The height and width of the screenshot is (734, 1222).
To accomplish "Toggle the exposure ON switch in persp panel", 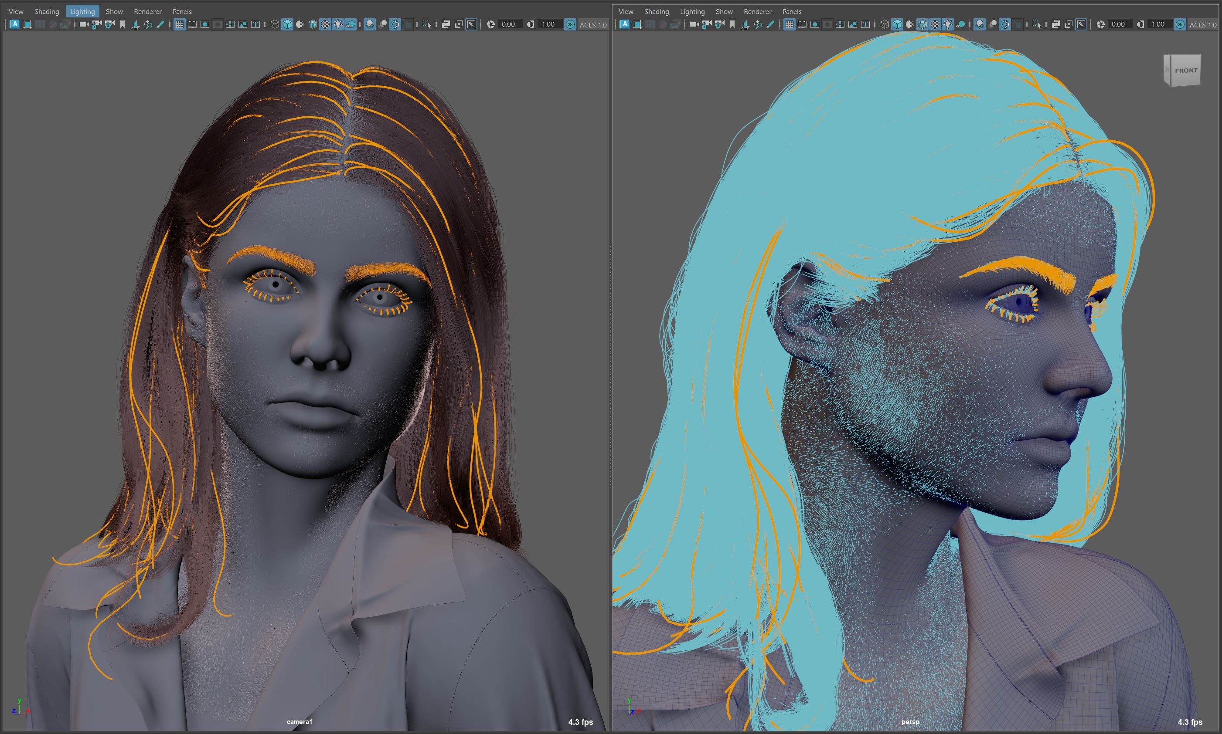I will pyautogui.click(x=1181, y=24).
